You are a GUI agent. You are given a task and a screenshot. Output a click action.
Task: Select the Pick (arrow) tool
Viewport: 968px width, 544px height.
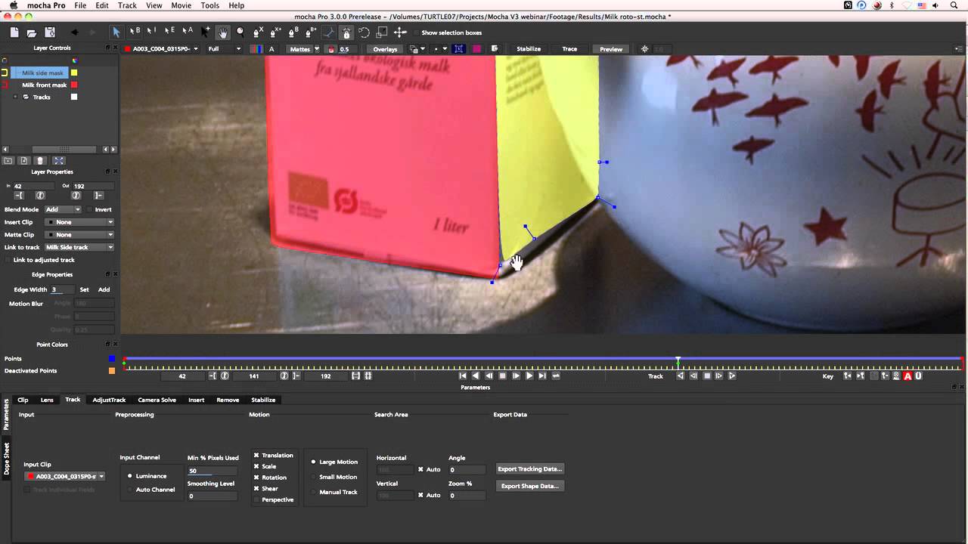116,32
